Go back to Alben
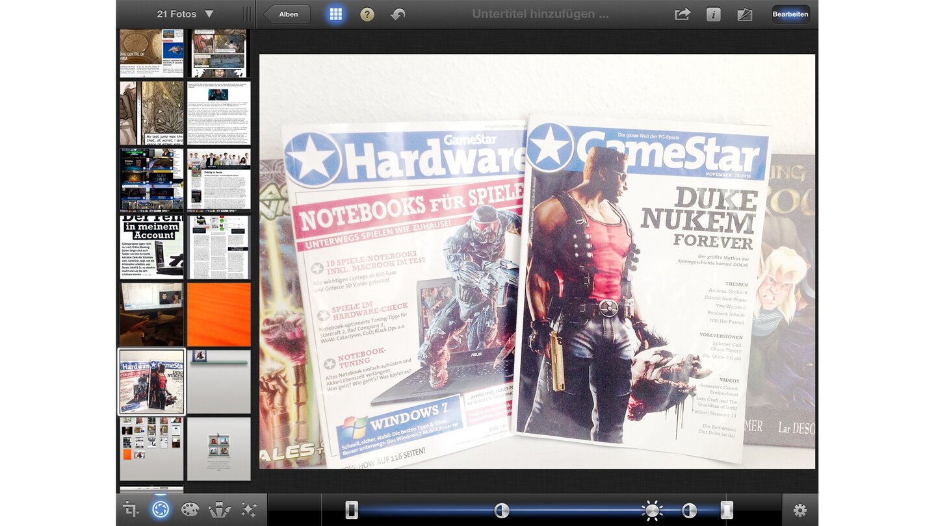936x526 pixels. (287, 14)
